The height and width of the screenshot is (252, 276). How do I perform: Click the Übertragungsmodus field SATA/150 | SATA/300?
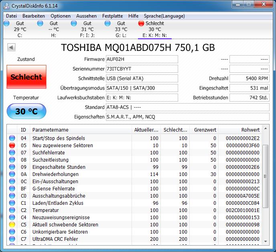(x=142, y=88)
